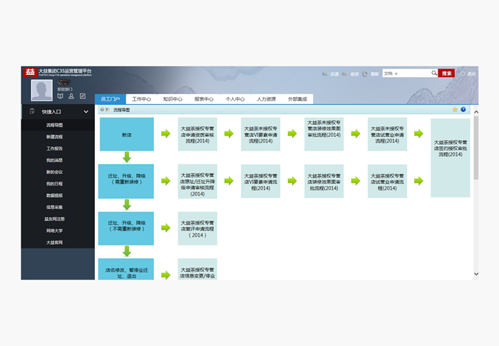Click 迁址、升级、降级（不需重新装修）box
Viewport: 499px width, 346px height.
pos(126,228)
